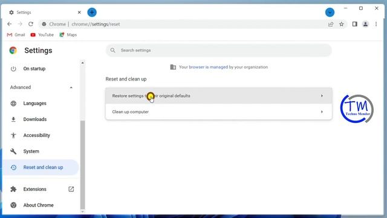Click the Accessibility figure icon
Screen dimensions: 387x218
13,135
